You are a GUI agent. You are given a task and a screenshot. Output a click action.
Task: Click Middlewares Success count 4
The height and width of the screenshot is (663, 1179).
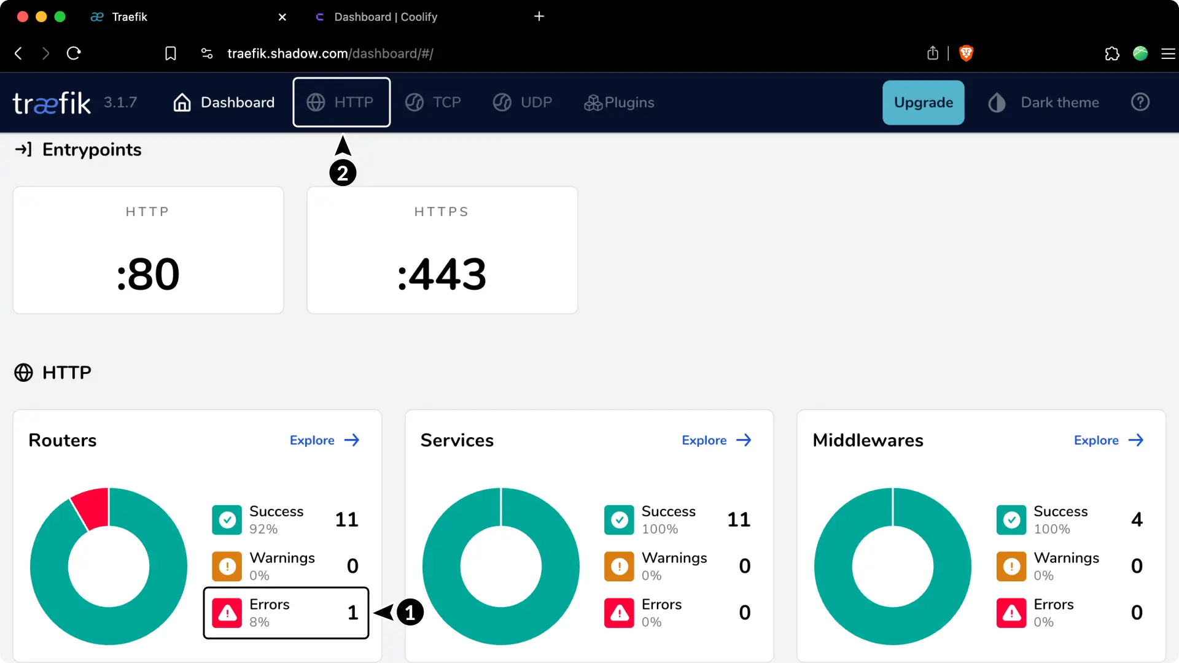(1137, 520)
